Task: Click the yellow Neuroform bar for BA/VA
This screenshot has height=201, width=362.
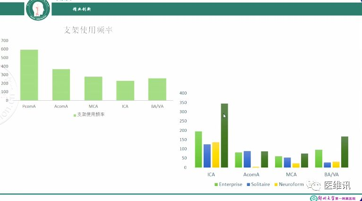Action: [x=336, y=165]
